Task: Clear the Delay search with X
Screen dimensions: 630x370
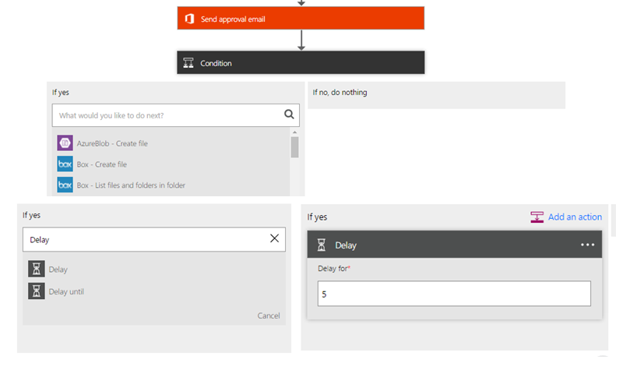Action: pos(274,239)
